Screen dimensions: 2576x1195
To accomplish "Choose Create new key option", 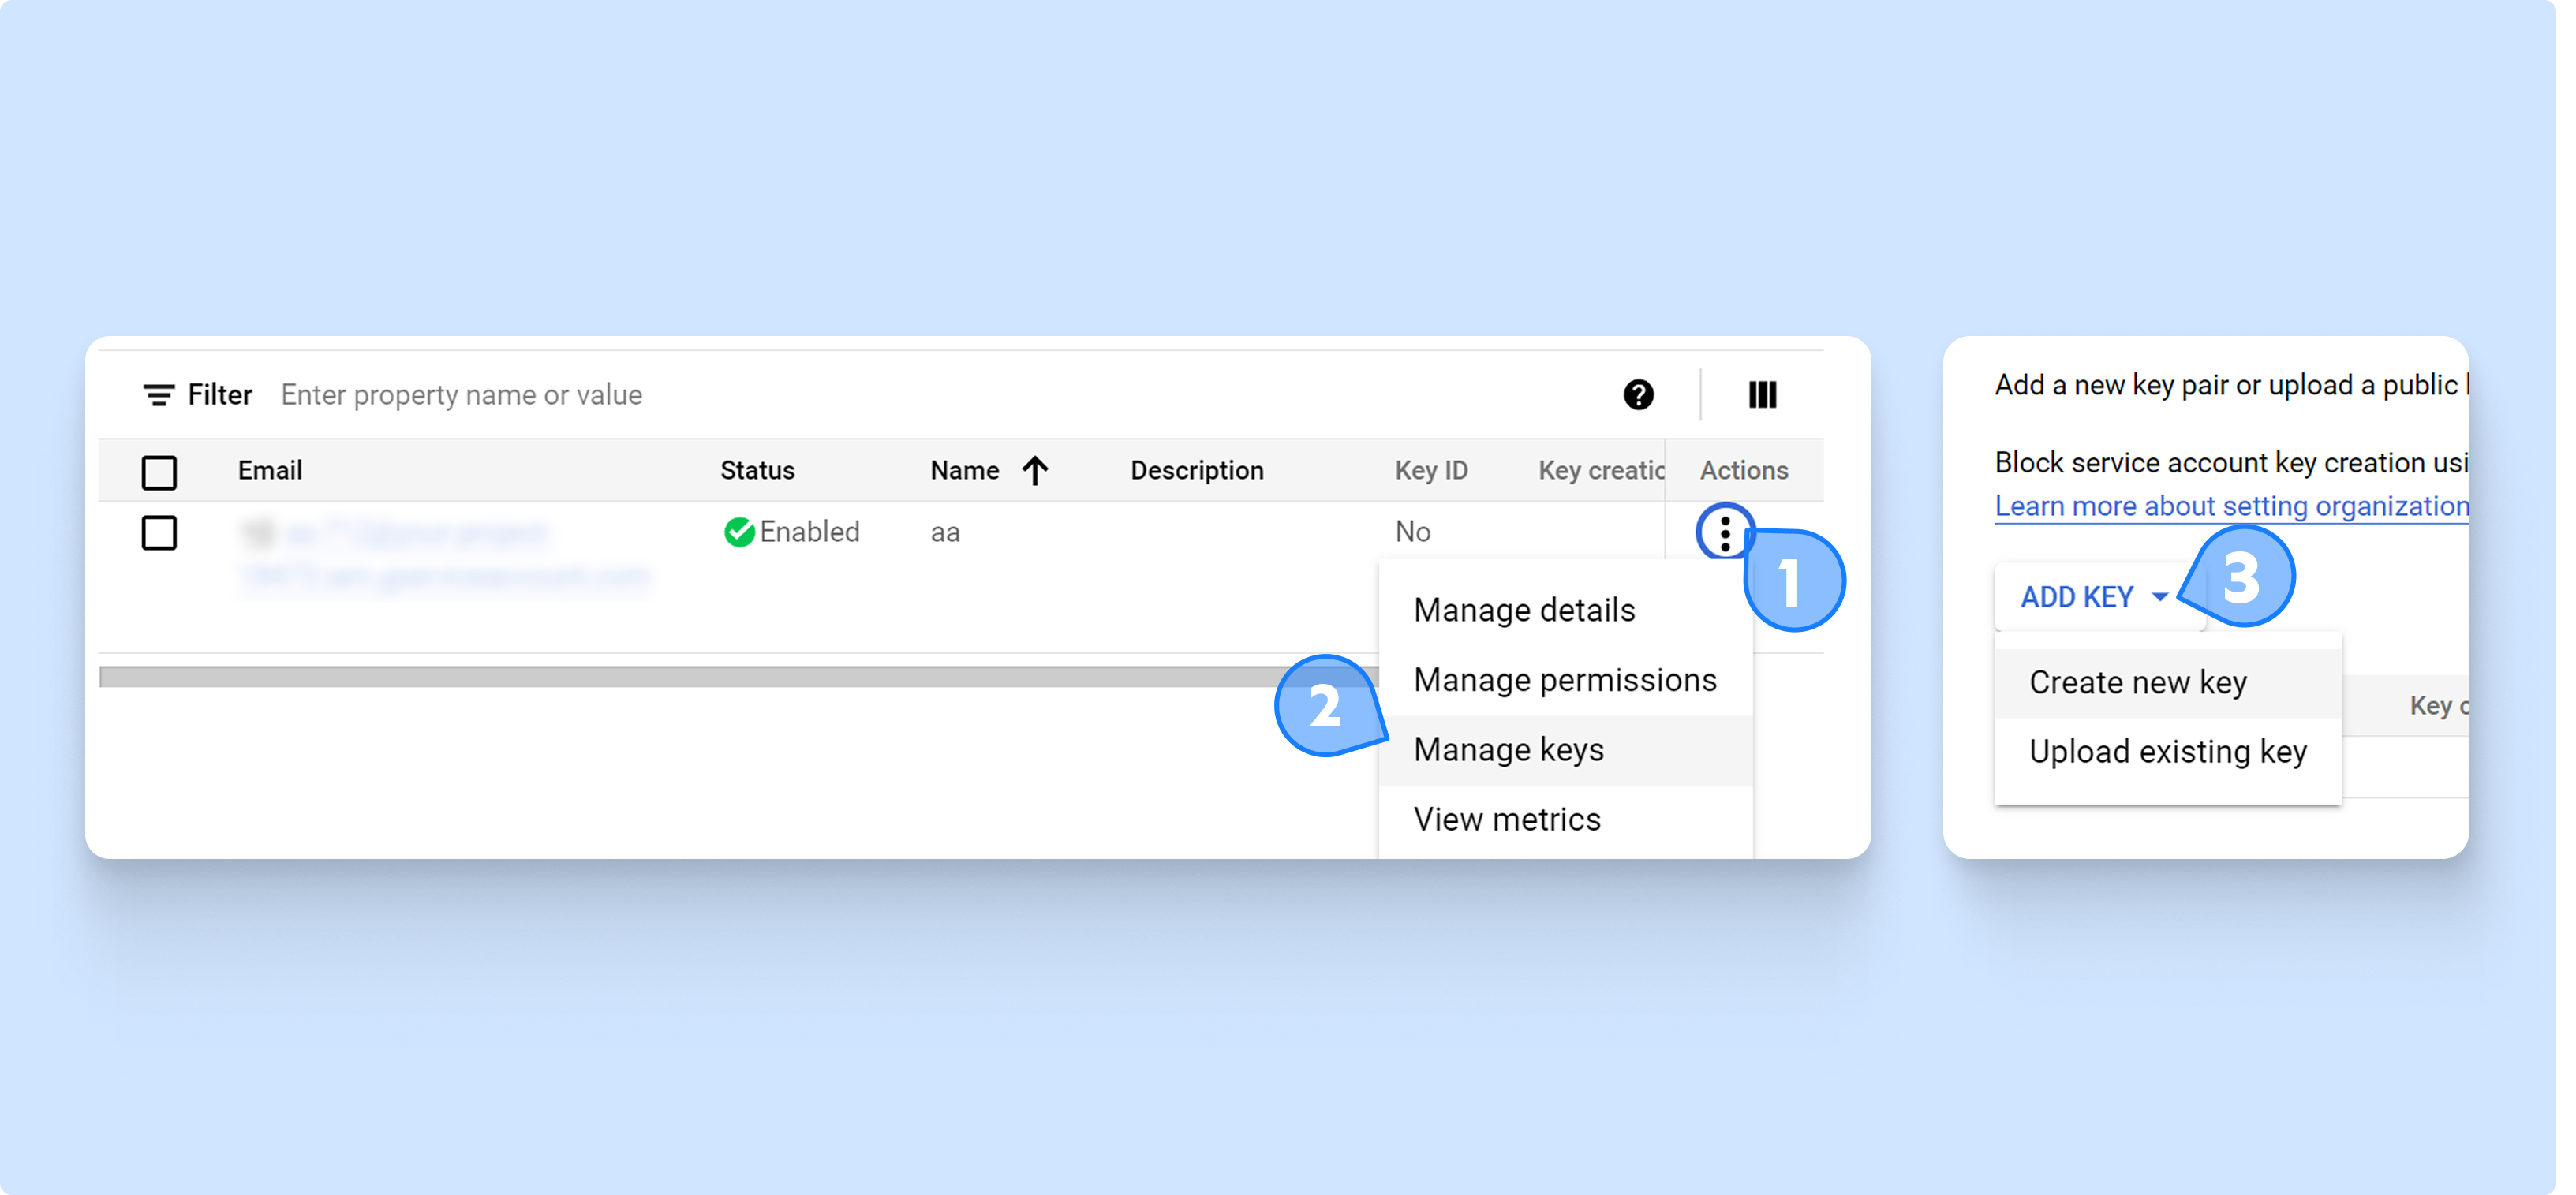I will pyautogui.click(x=2138, y=683).
